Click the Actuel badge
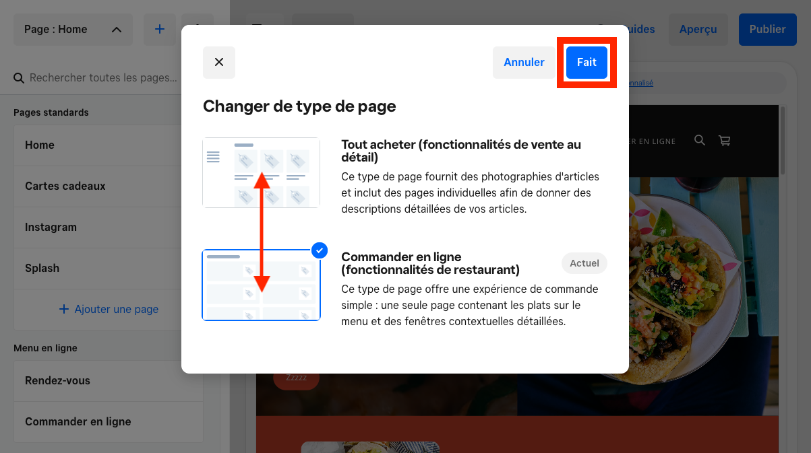 (x=584, y=263)
